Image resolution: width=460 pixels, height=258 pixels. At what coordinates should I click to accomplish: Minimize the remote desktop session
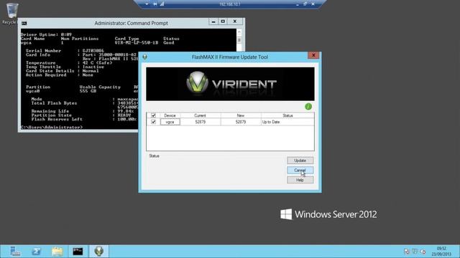pos(298,4)
